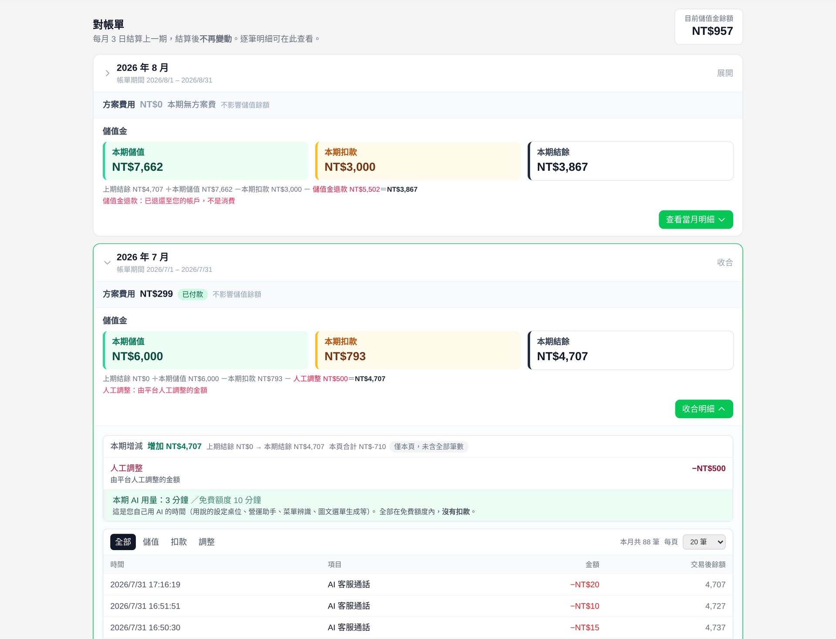Click the 交易後餘額 column header

tap(708, 565)
